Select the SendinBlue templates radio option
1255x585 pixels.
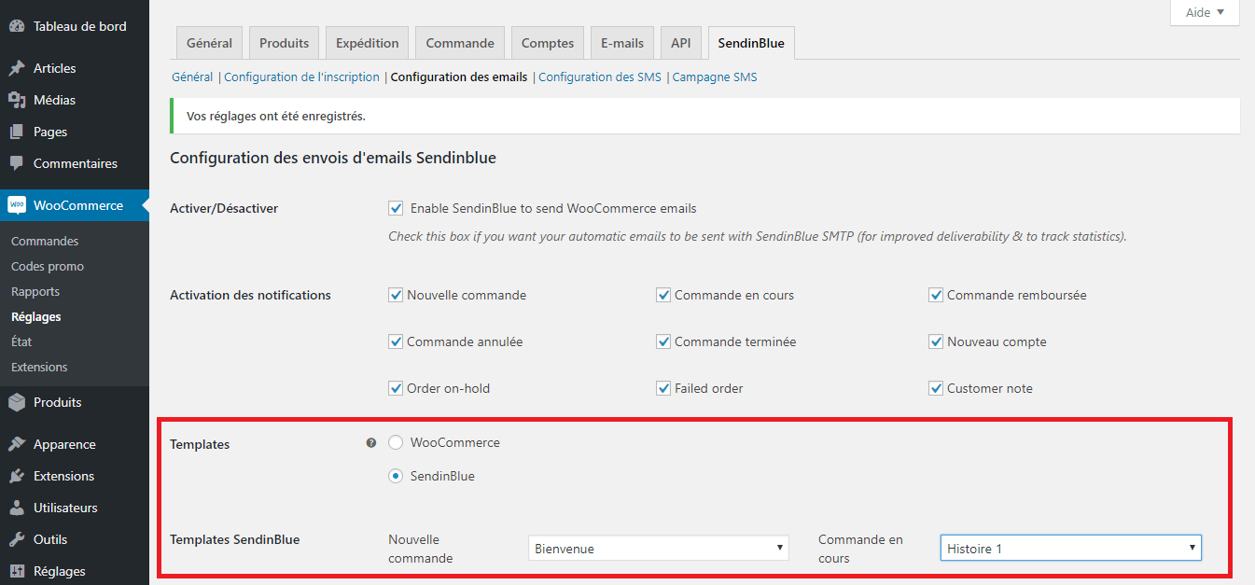(x=396, y=476)
